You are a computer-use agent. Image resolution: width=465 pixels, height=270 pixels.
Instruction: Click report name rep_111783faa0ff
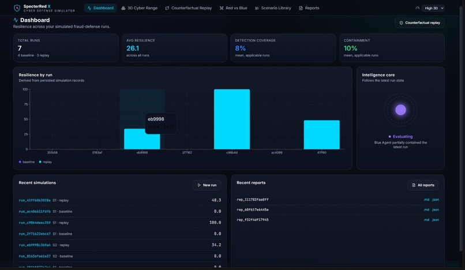(252, 200)
